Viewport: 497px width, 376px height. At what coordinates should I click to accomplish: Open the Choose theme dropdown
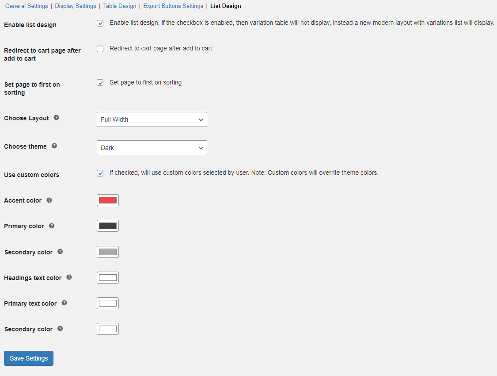coord(152,147)
